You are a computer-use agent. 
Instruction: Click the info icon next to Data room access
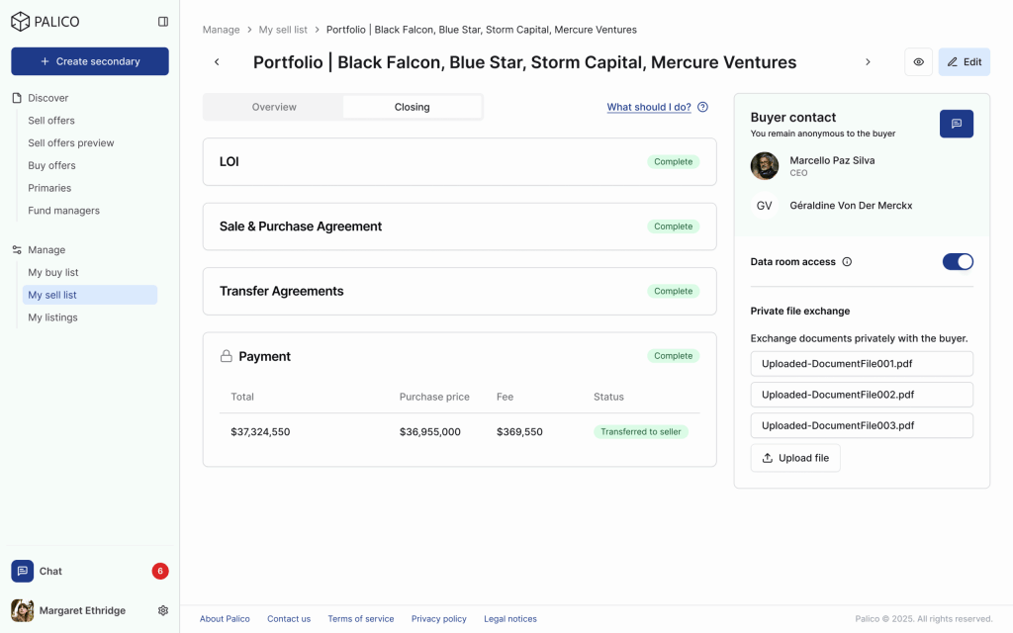(846, 262)
